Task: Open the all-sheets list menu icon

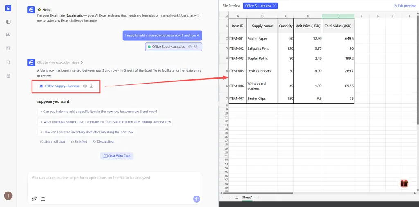Action: [x=237, y=198]
